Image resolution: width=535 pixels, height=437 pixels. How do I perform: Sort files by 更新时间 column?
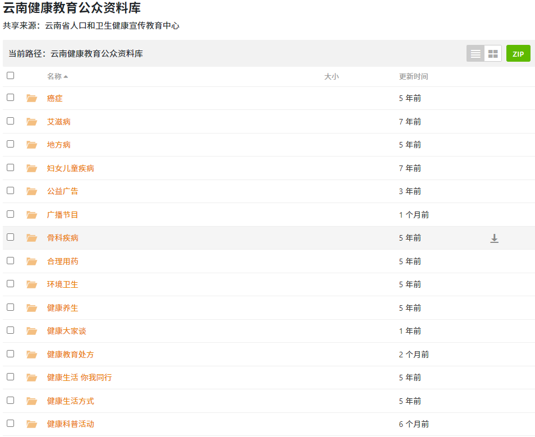[413, 76]
